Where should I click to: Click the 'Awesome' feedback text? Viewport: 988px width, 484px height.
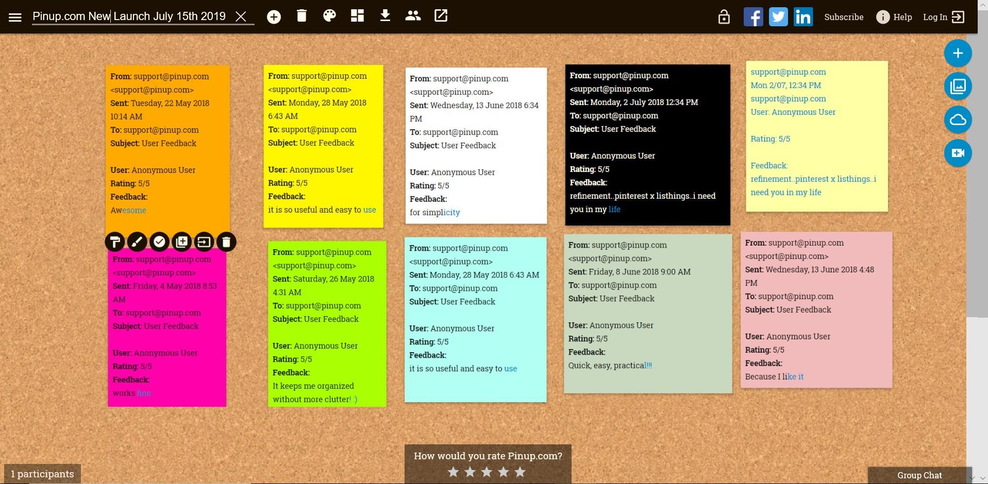[x=128, y=211]
